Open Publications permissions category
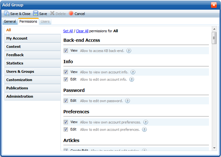Viewport: 221px width, 157px height. 32,88
